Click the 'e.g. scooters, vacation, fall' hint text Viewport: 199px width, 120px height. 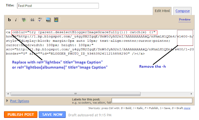point(92,103)
